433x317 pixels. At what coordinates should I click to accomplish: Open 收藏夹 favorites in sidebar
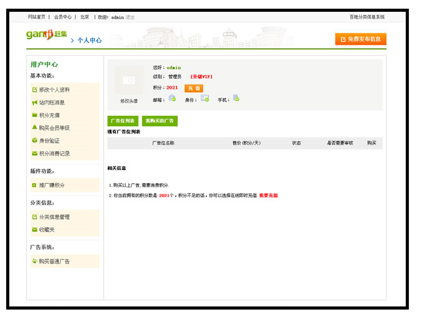click(47, 230)
